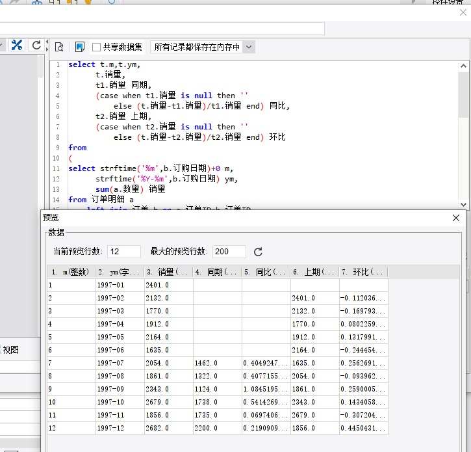Close the dataset editor window
Image resolution: width=471 pixels, height=452 pixels.
pos(463,12)
